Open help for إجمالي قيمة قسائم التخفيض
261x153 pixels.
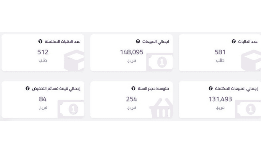point(28,88)
